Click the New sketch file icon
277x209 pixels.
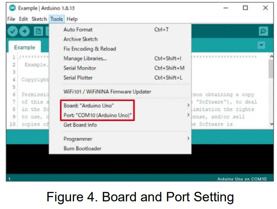coord(38,31)
